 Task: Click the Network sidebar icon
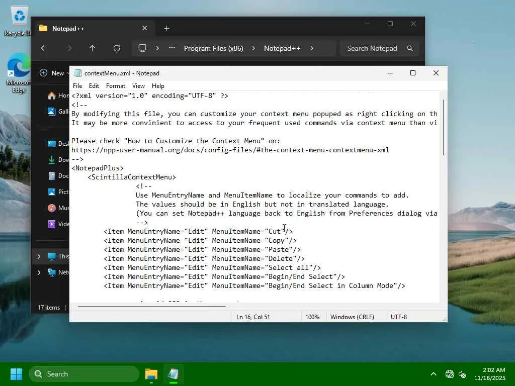tap(52, 272)
